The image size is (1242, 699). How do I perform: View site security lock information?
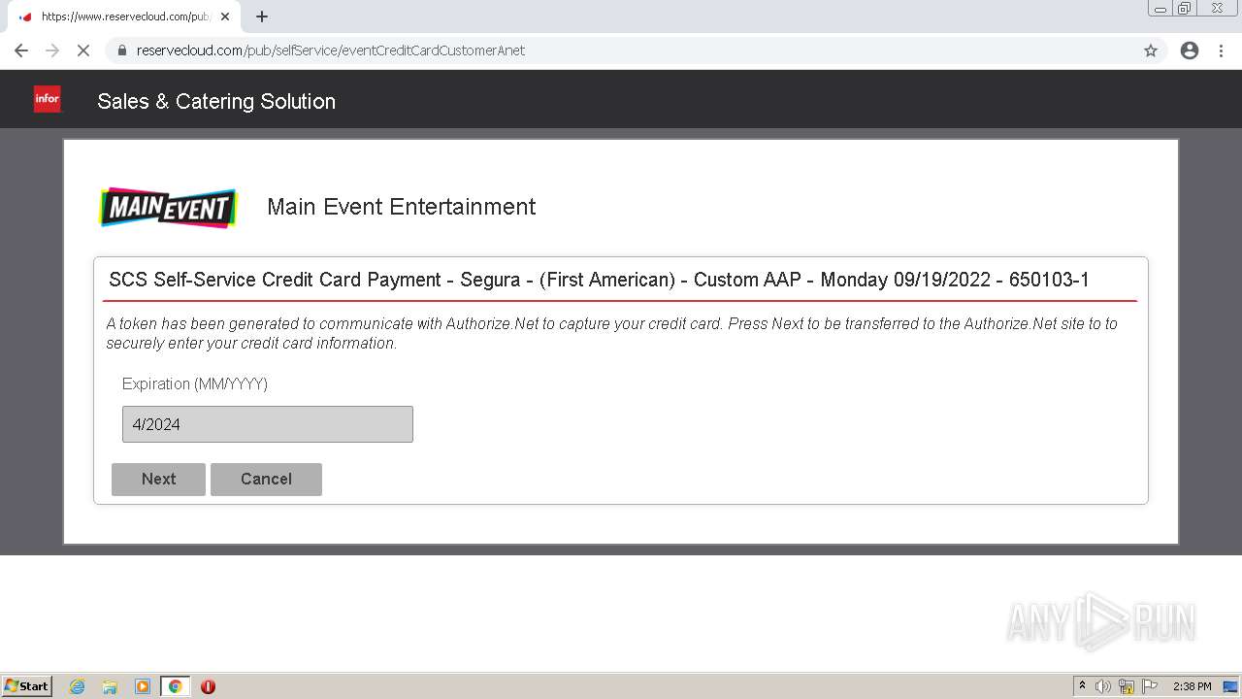pos(122,50)
